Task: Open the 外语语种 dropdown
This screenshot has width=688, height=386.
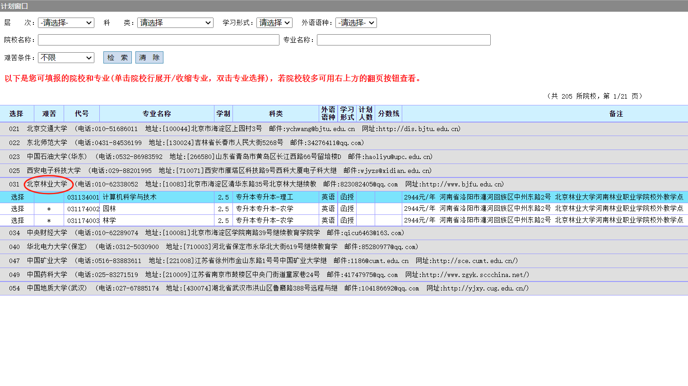Action: (356, 23)
